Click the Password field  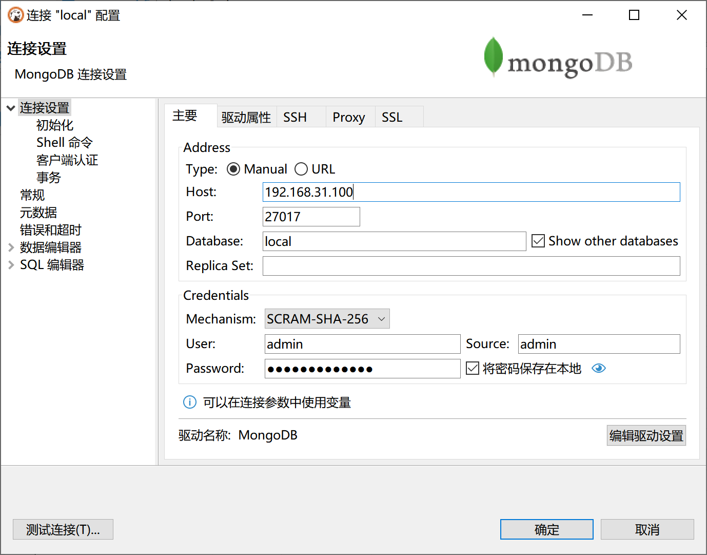tap(363, 369)
